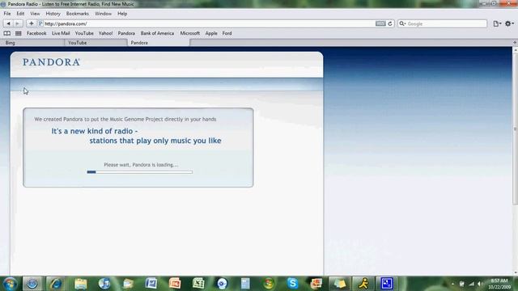Open the Apple bookmark

point(211,33)
